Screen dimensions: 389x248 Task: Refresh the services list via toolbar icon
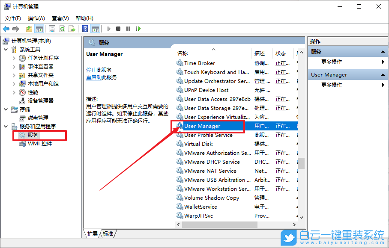[x=63, y=29]
